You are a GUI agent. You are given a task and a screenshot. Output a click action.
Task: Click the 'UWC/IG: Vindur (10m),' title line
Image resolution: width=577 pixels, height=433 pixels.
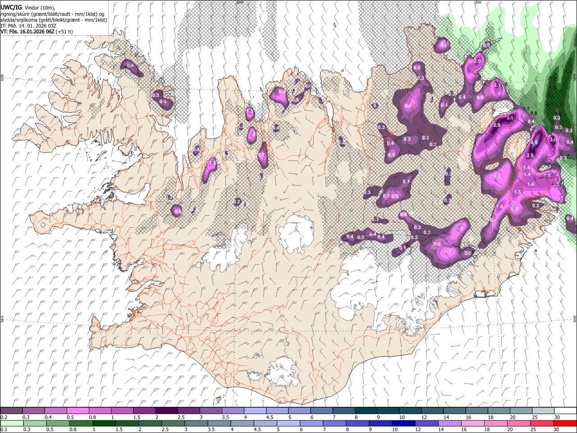tap(27, 7)
